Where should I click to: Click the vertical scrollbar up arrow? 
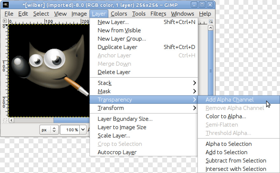(211, 28)
